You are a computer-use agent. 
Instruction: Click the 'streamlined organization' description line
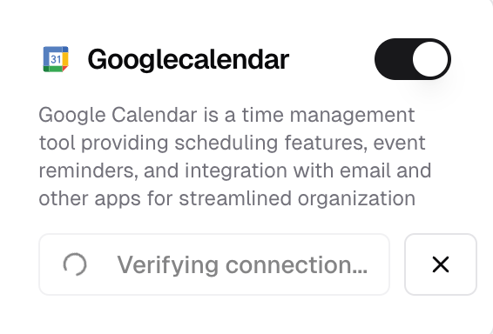(x=227, y=198)
